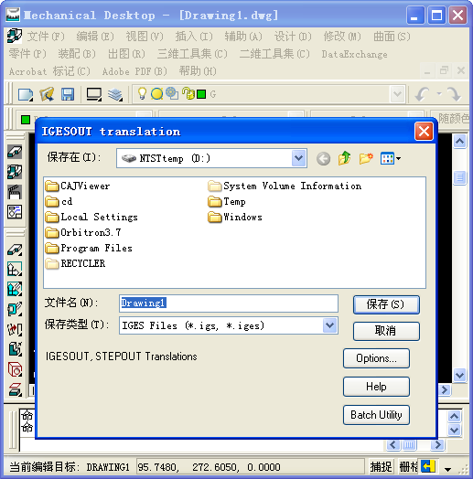Click the drawing area scroll down arrow
The height and width of the screenshot is (479, 473).
[459, 375]
